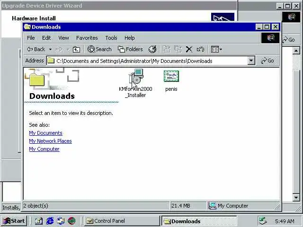Click the Downloads title bar folder icon
Image resolution: width=303 pixels, height=227 pixels.
tap(27, 27)
